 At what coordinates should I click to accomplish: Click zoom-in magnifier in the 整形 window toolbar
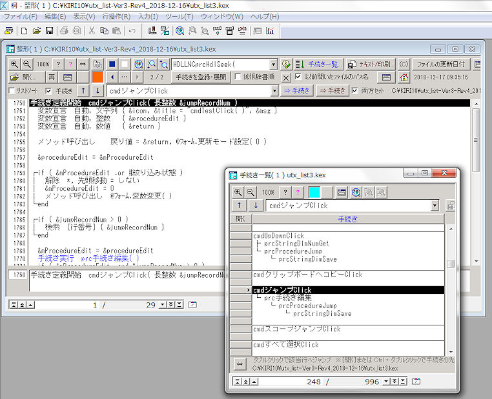point(14,64)
